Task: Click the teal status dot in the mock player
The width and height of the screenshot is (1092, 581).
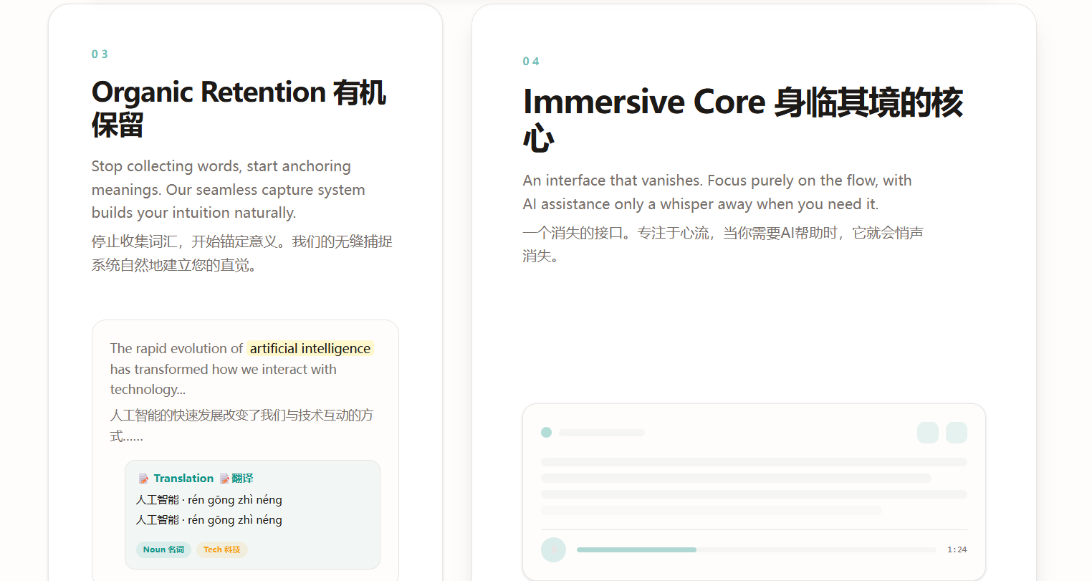Action: 546,432
